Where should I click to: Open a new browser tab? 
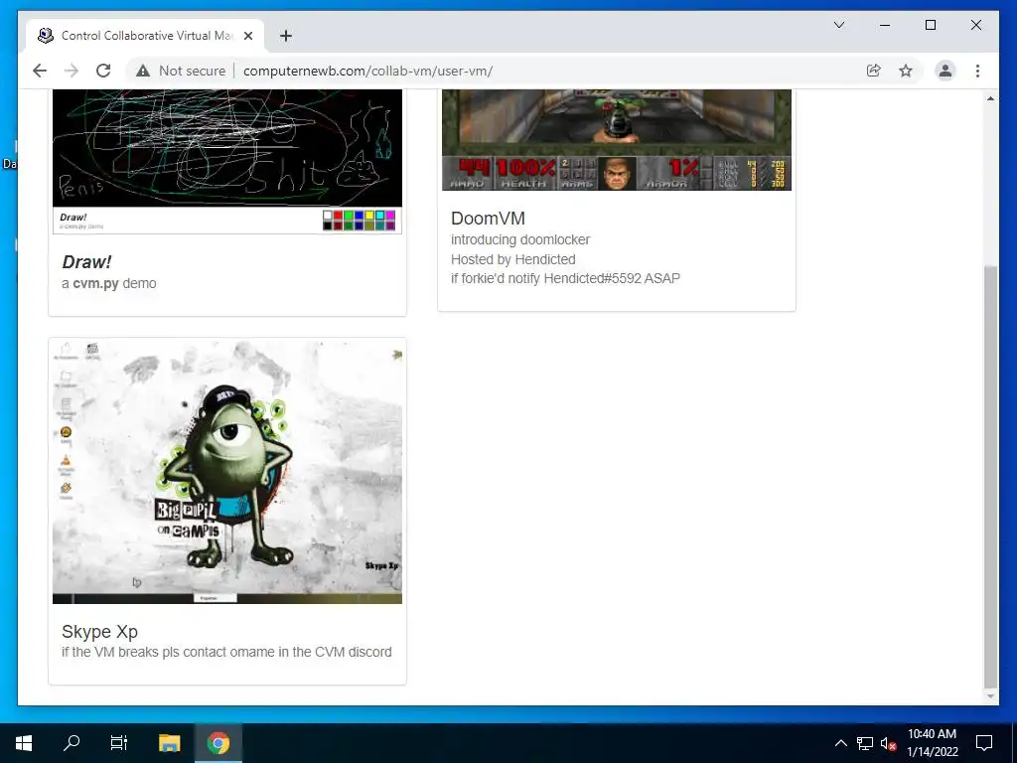coord(285,36)
